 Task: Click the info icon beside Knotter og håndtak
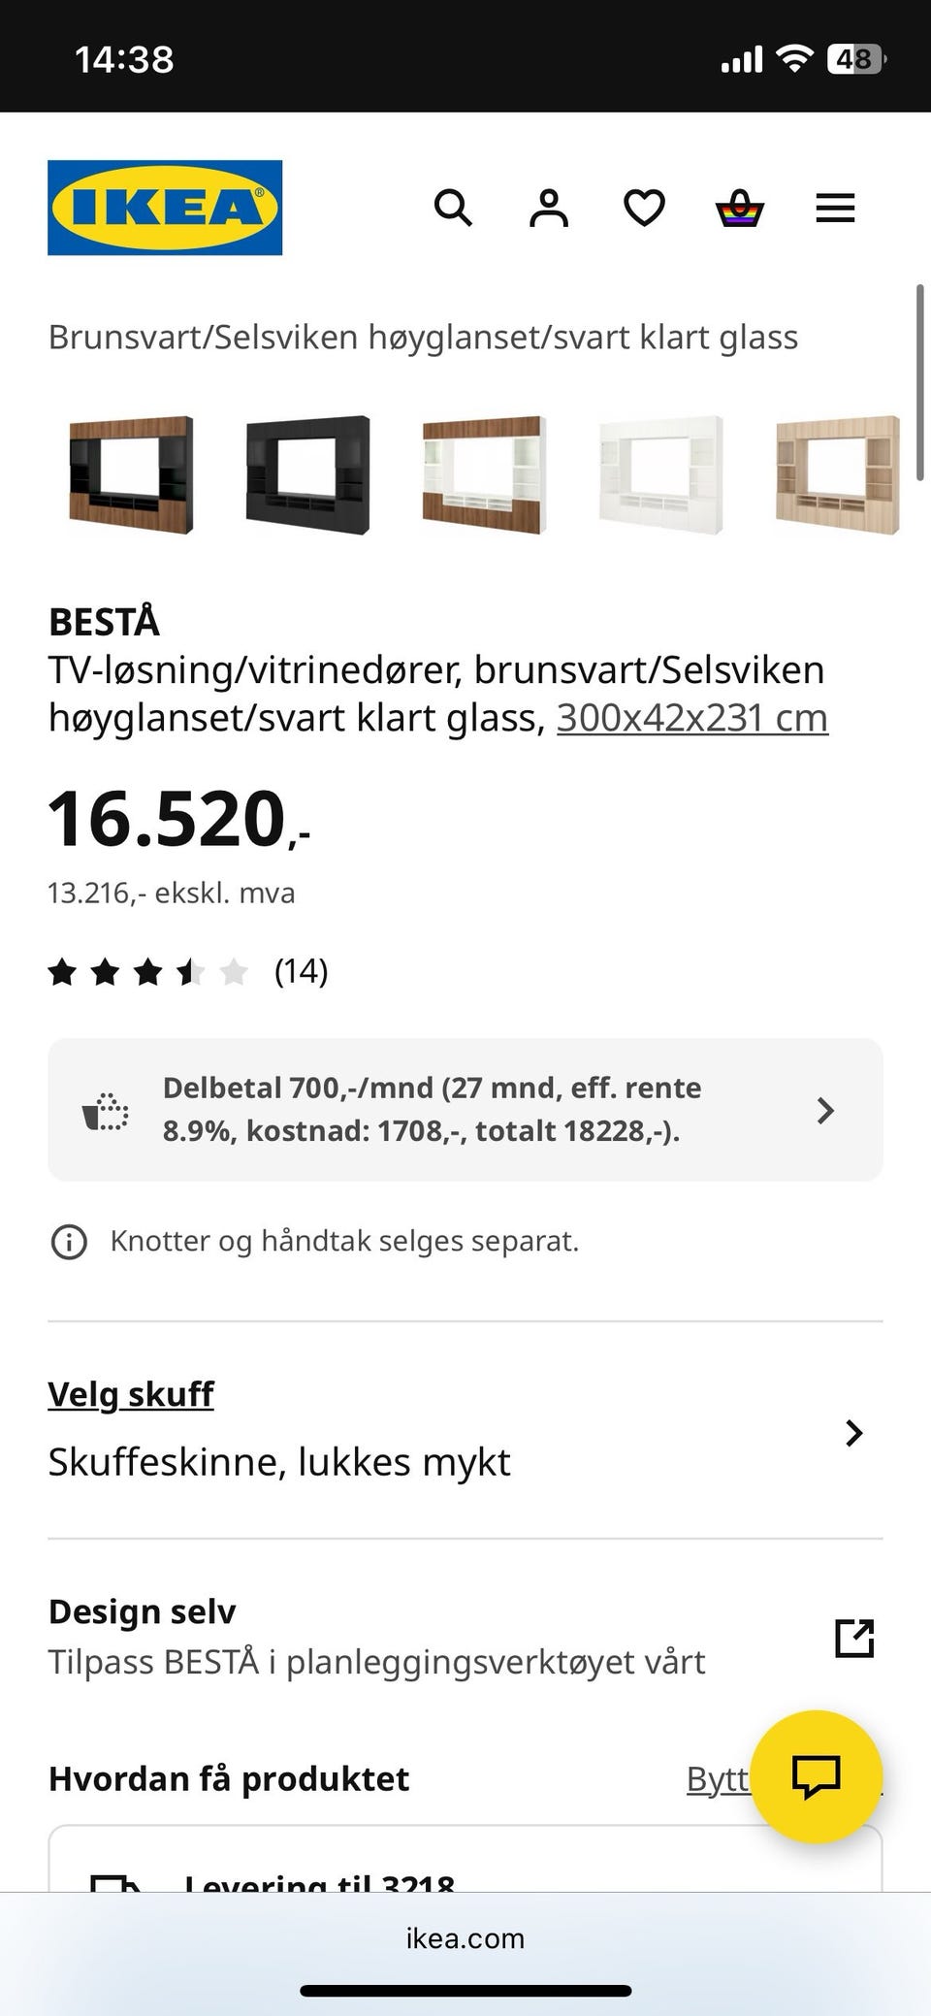69,1241
